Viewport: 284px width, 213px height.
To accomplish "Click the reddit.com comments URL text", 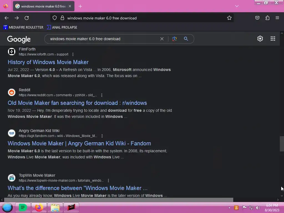I will click(x=58, y=95).
